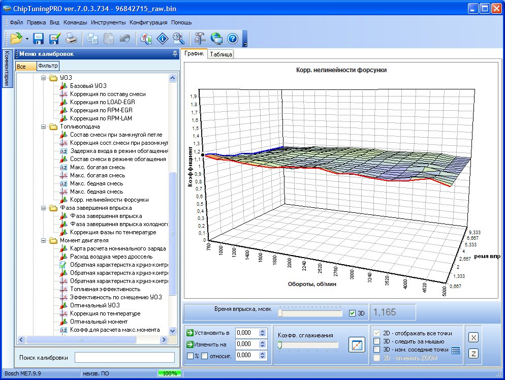Screen dimensions: 505x380
Task: Open the tools hammer-and-wrench icon
Action: tap(199, 39)
